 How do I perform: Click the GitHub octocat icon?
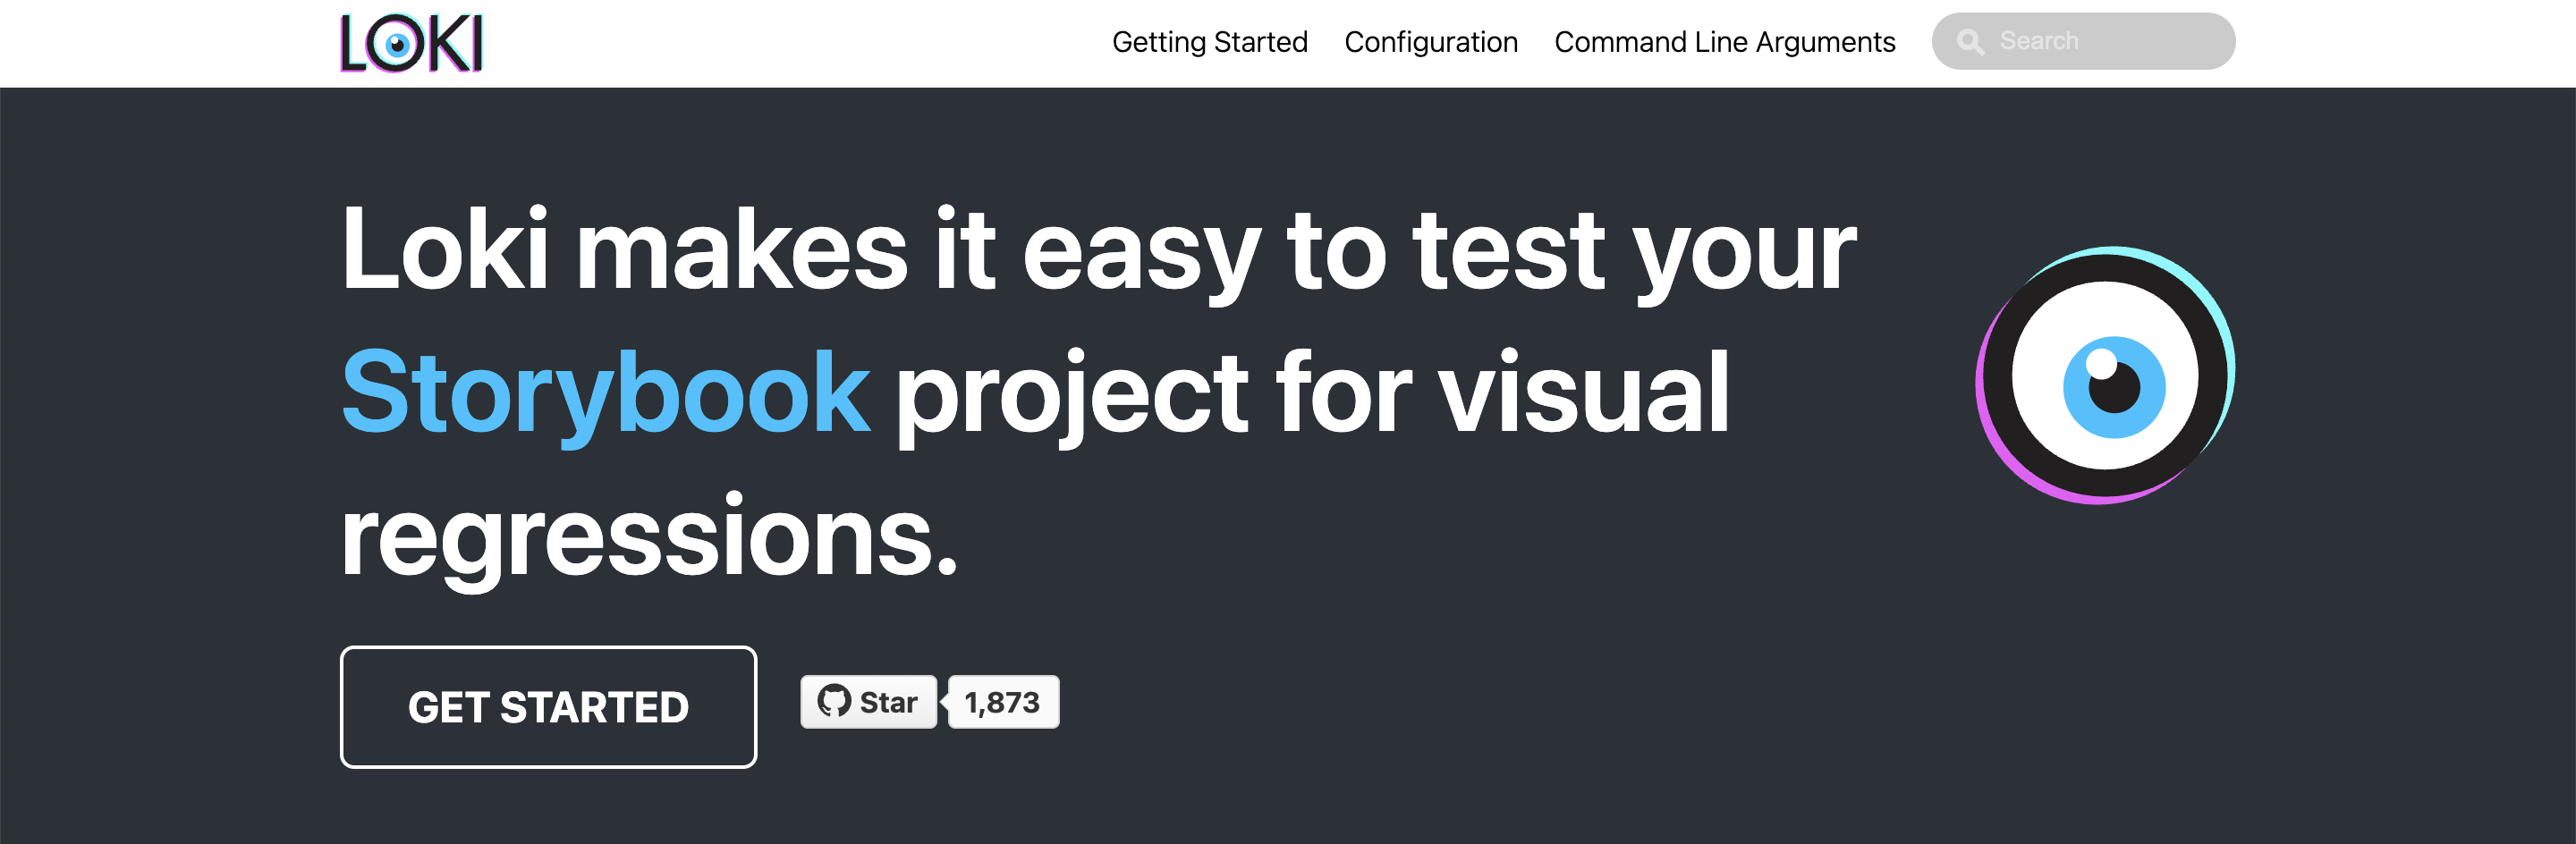coord(833,701)
